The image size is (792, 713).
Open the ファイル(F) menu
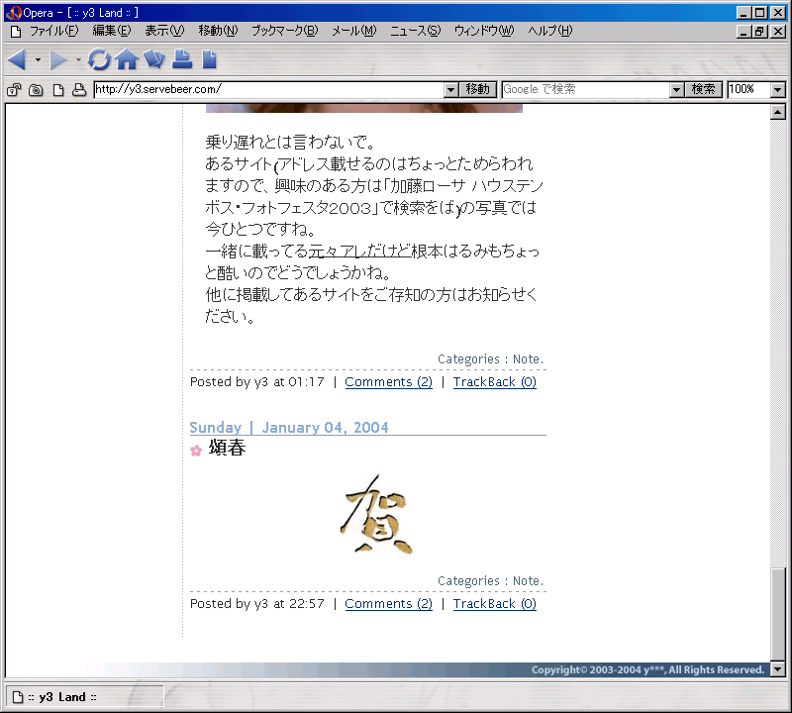tap(54, 31)
